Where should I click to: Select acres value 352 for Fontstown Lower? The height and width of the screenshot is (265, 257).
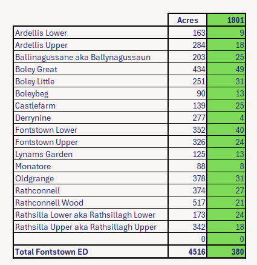coord(187,130)
